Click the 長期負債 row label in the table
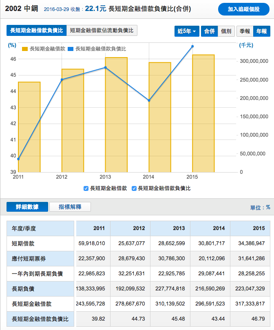Image resolution: width=274 pixels, height=330 pixels. [x=23, y=289]
